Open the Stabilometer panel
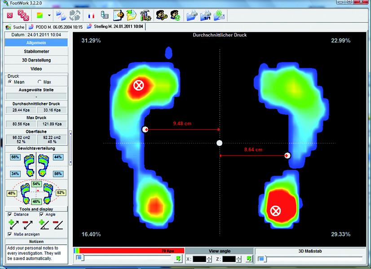 click(36, 52)
